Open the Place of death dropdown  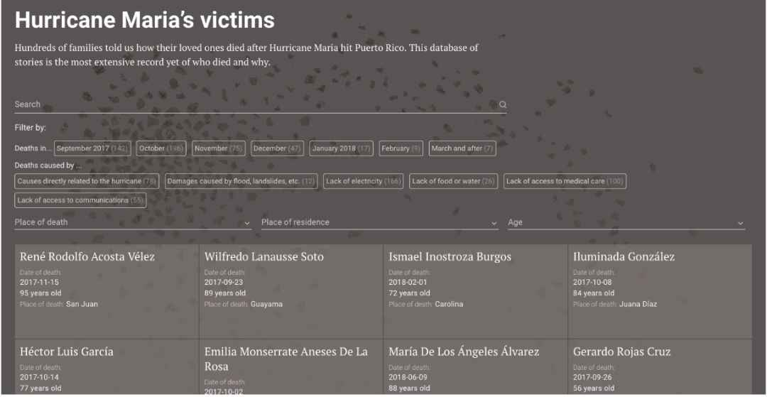pyautogui.click(x=132, y=223)
